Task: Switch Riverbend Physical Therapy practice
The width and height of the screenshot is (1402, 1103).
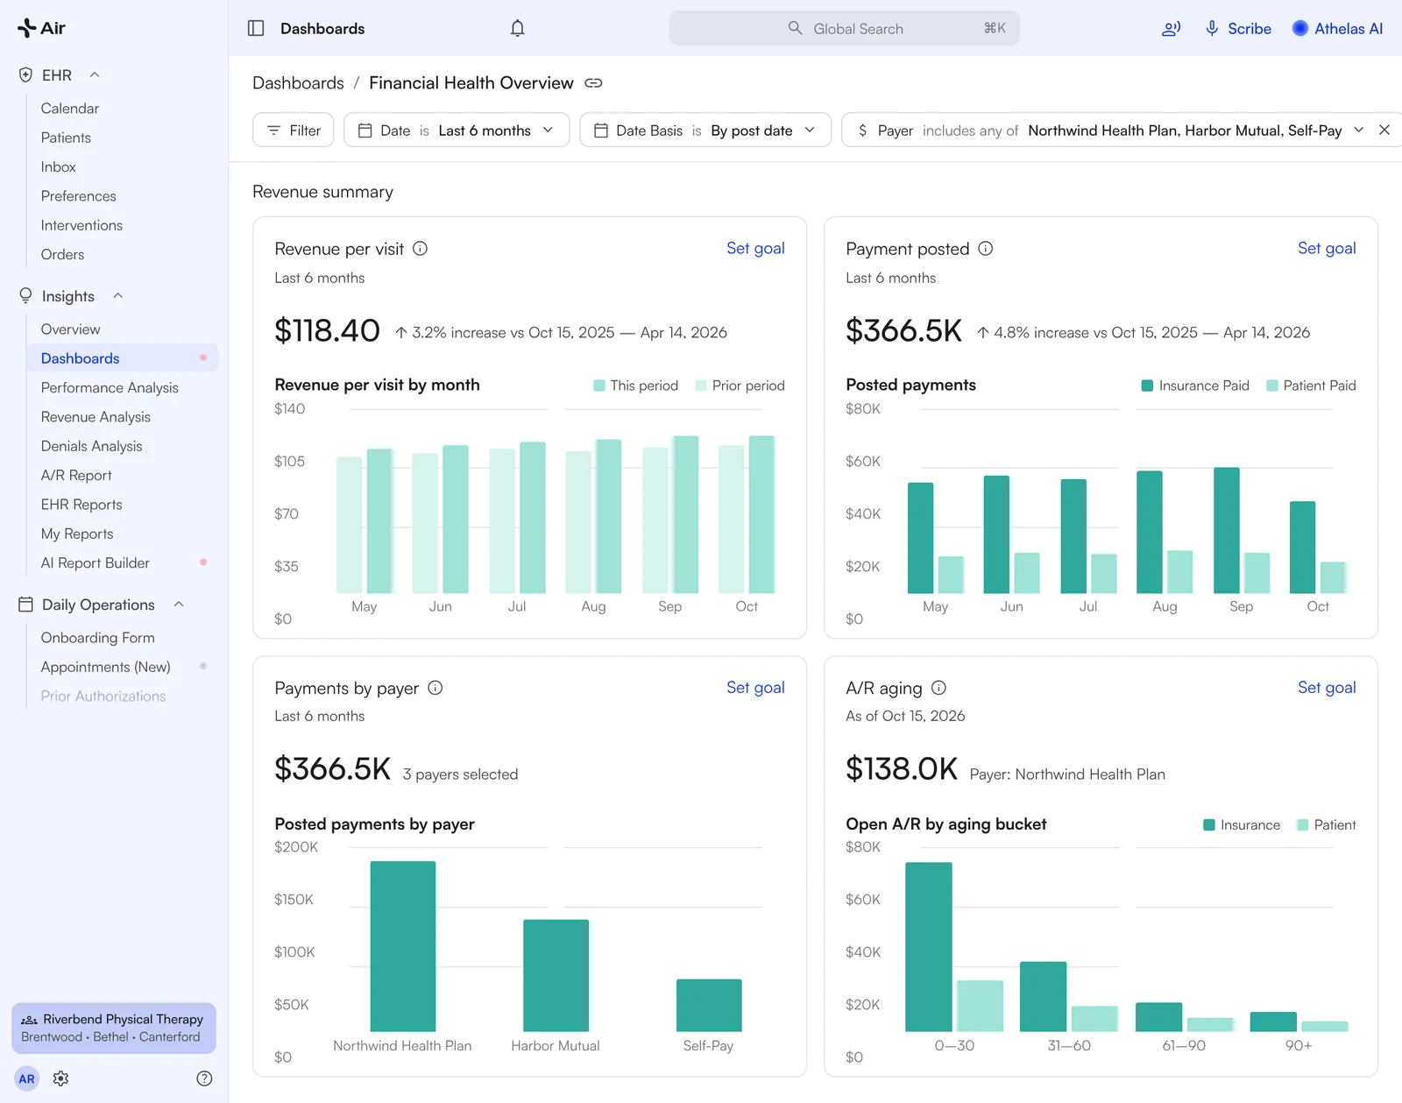Action: point(114,1028)
